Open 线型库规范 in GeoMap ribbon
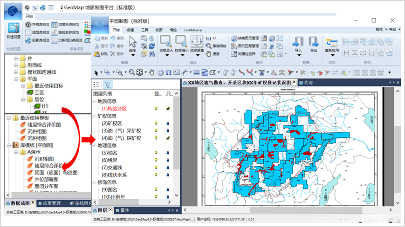This screenshot has height=227, width=405. (x=37, y=32)
